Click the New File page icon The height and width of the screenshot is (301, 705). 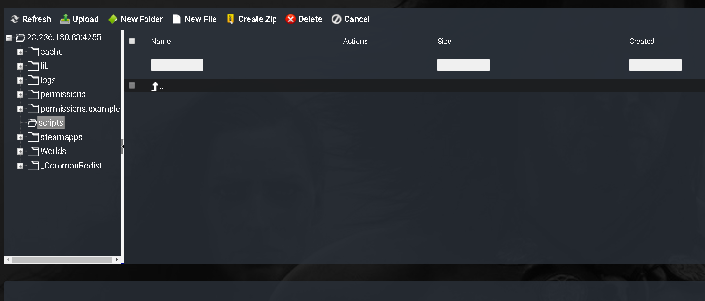[177, 19]
